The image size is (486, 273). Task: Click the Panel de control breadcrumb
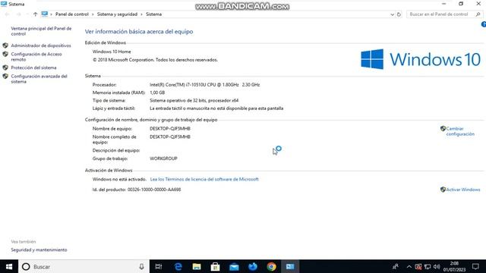click(x=72, y=14)
